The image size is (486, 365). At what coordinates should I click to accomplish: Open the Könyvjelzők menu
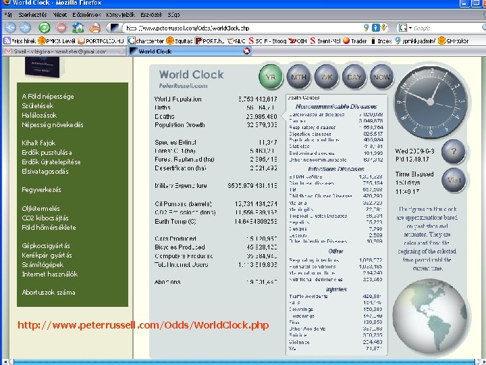coord(121,15)
